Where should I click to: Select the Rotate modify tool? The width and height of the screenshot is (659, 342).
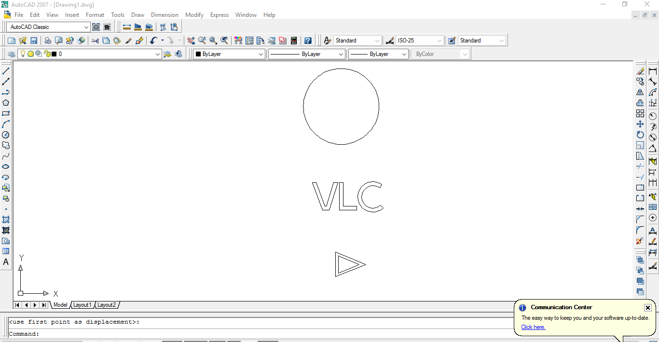coord(640,135)
